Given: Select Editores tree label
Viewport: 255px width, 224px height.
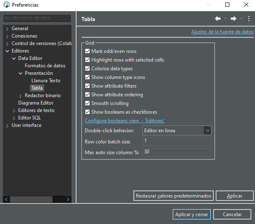Looking at the screenshot, I should pos(20,51).
